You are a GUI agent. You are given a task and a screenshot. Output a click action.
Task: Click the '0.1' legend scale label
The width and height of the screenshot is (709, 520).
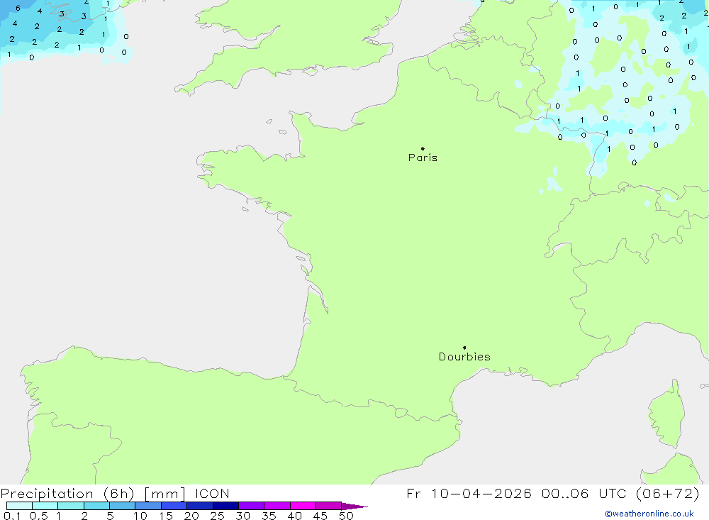pos(12,516)
